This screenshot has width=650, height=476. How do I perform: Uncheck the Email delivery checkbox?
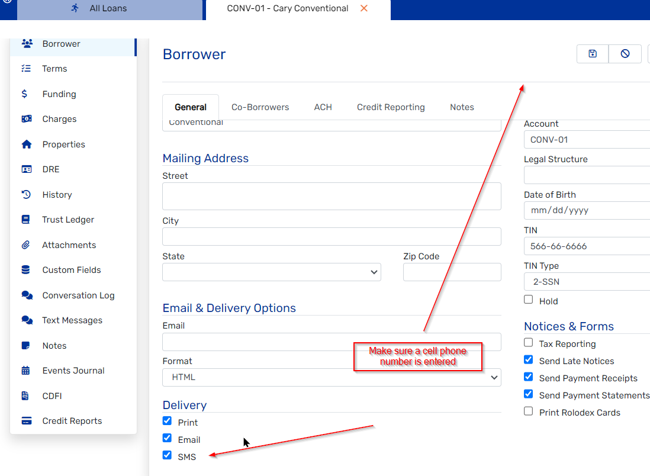tap(167, 438)
